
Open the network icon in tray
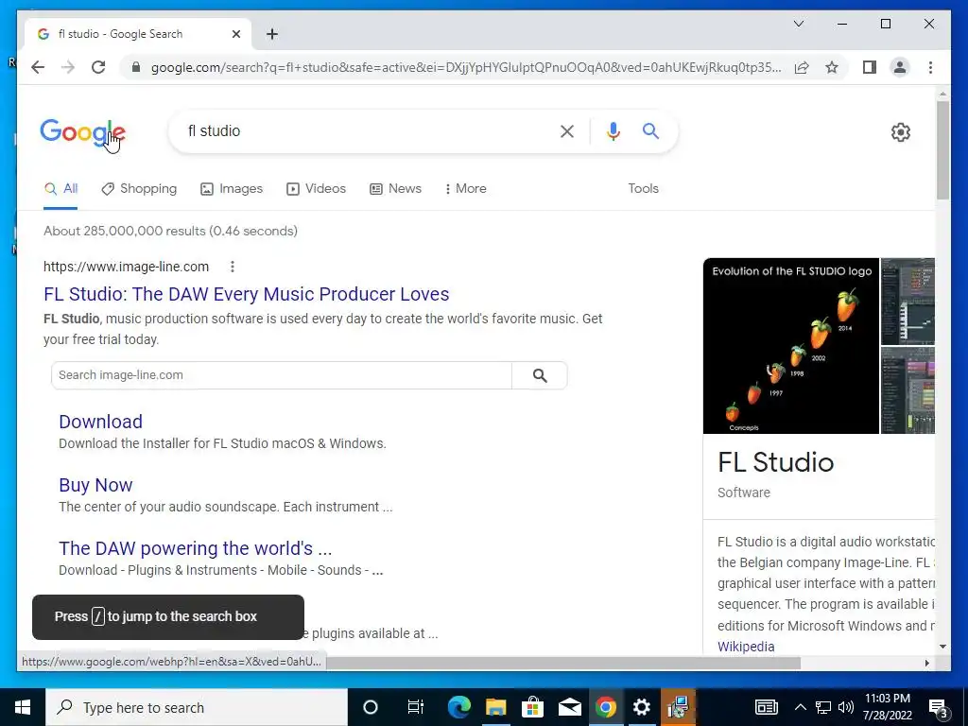(823, 707)
